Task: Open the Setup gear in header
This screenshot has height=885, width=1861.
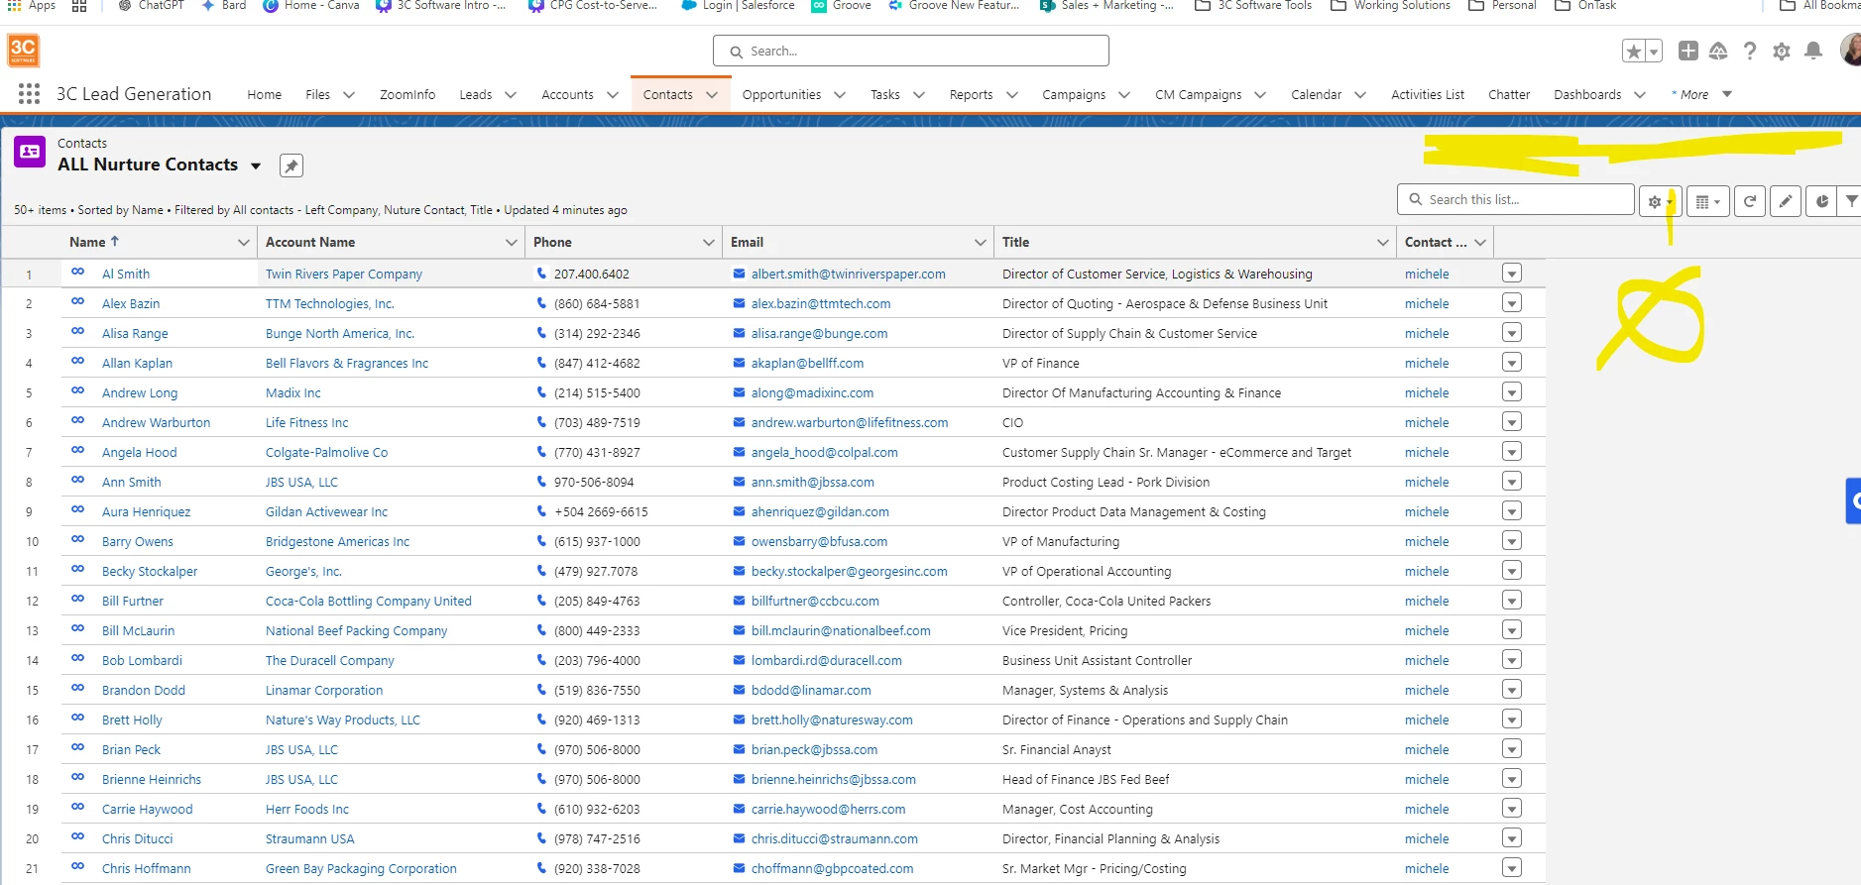Action: (x=1782, y=51)
